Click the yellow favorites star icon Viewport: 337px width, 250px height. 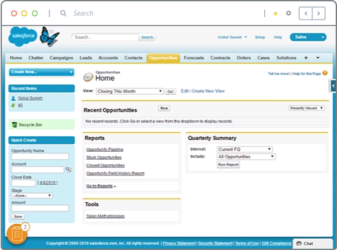tap(275, 14)
